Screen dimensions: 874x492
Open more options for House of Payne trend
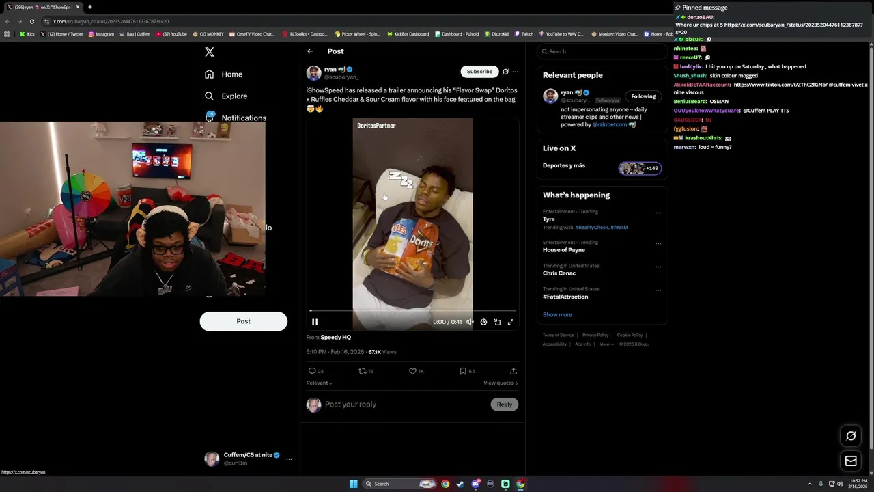[x=658, y=243]
